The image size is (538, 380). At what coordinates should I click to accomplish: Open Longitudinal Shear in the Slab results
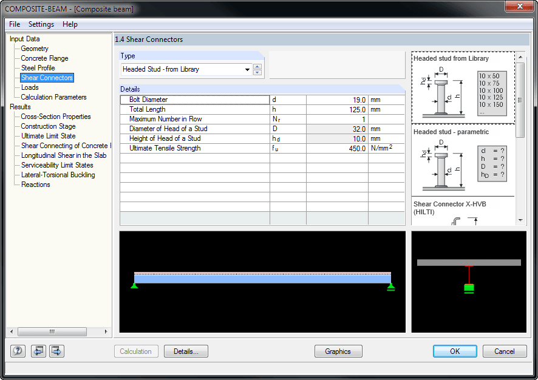pyautogui.click(x=64, y=155)
